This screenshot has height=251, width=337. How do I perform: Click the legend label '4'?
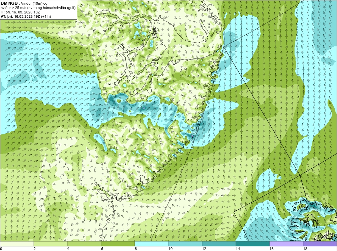pos(68,249)
